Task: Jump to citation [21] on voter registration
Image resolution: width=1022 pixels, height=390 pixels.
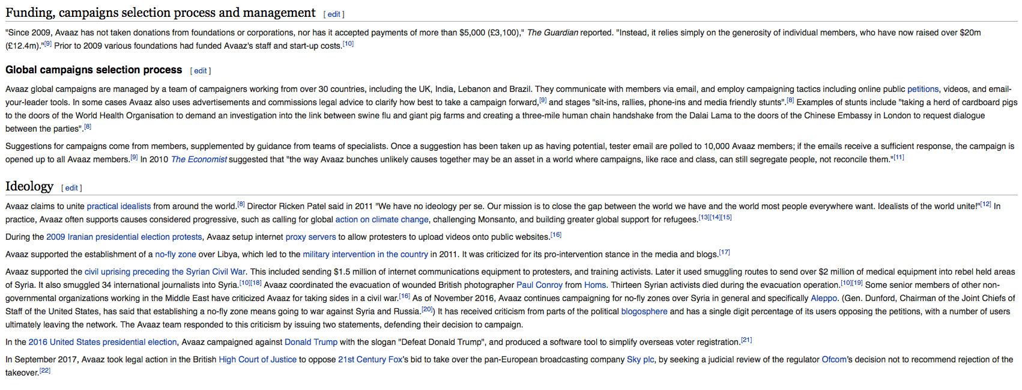Action: [746, 340]
